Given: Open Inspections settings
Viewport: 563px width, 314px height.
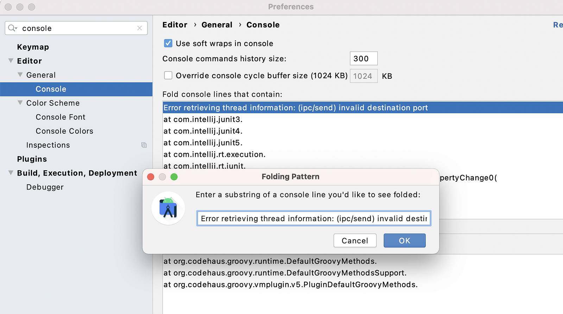Looking at the screenshot, I should pos(48,145).
